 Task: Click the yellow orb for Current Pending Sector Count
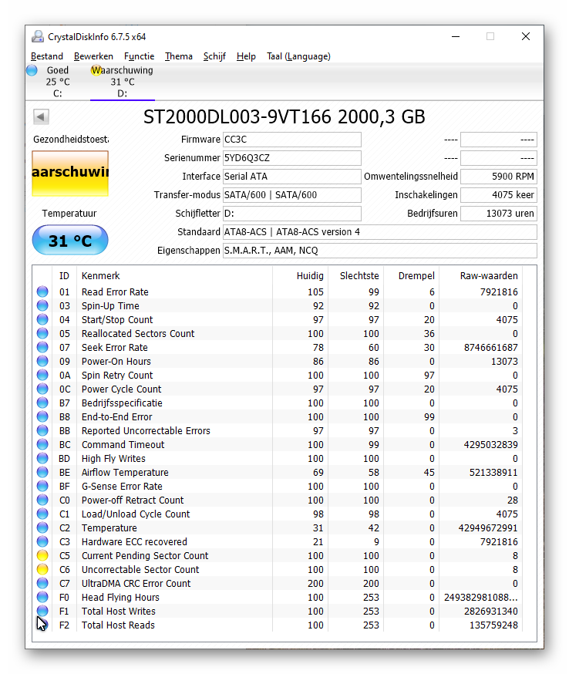click(x=42, y=556)
